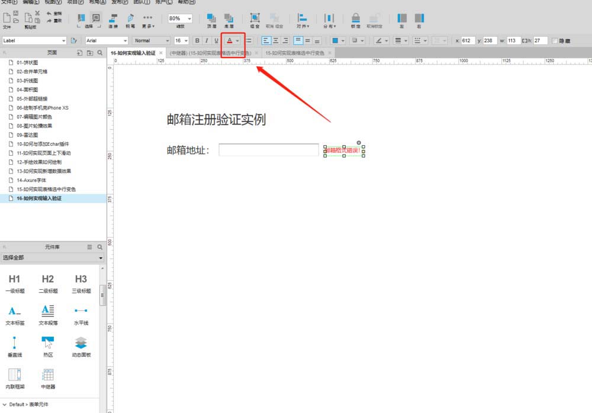
Task: Apply italic formatting to selected text
Action: tap(205, 40)
